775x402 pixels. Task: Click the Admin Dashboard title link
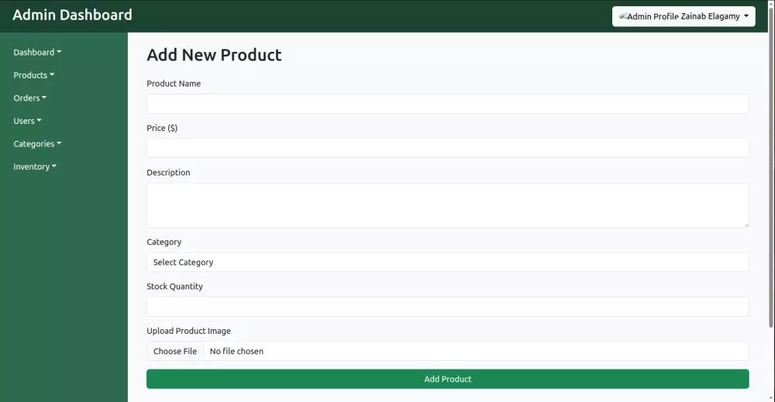[x=72, y=15]
